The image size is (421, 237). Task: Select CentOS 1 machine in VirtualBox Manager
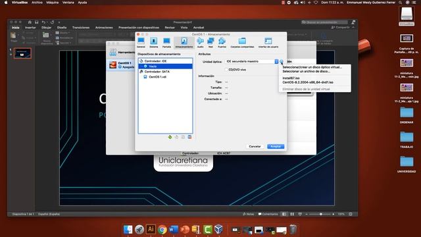click(121, 65)
